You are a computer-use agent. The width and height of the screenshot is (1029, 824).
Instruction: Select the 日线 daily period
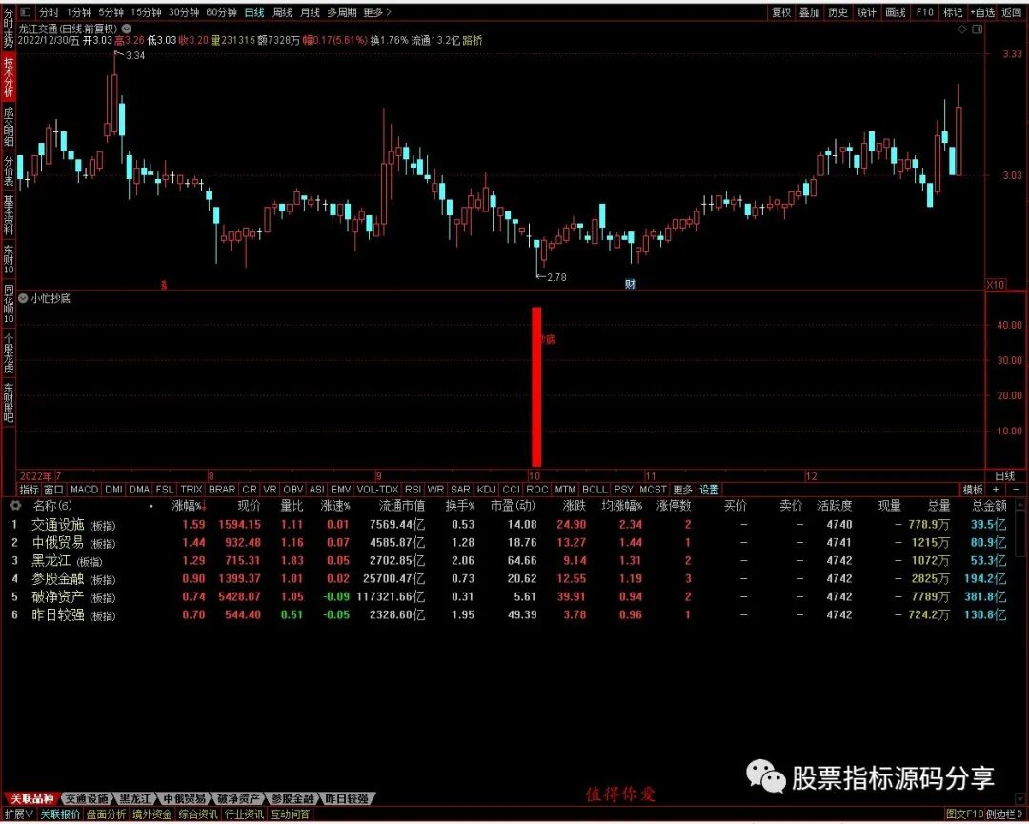pyautogui.click(x=254, y=11)
